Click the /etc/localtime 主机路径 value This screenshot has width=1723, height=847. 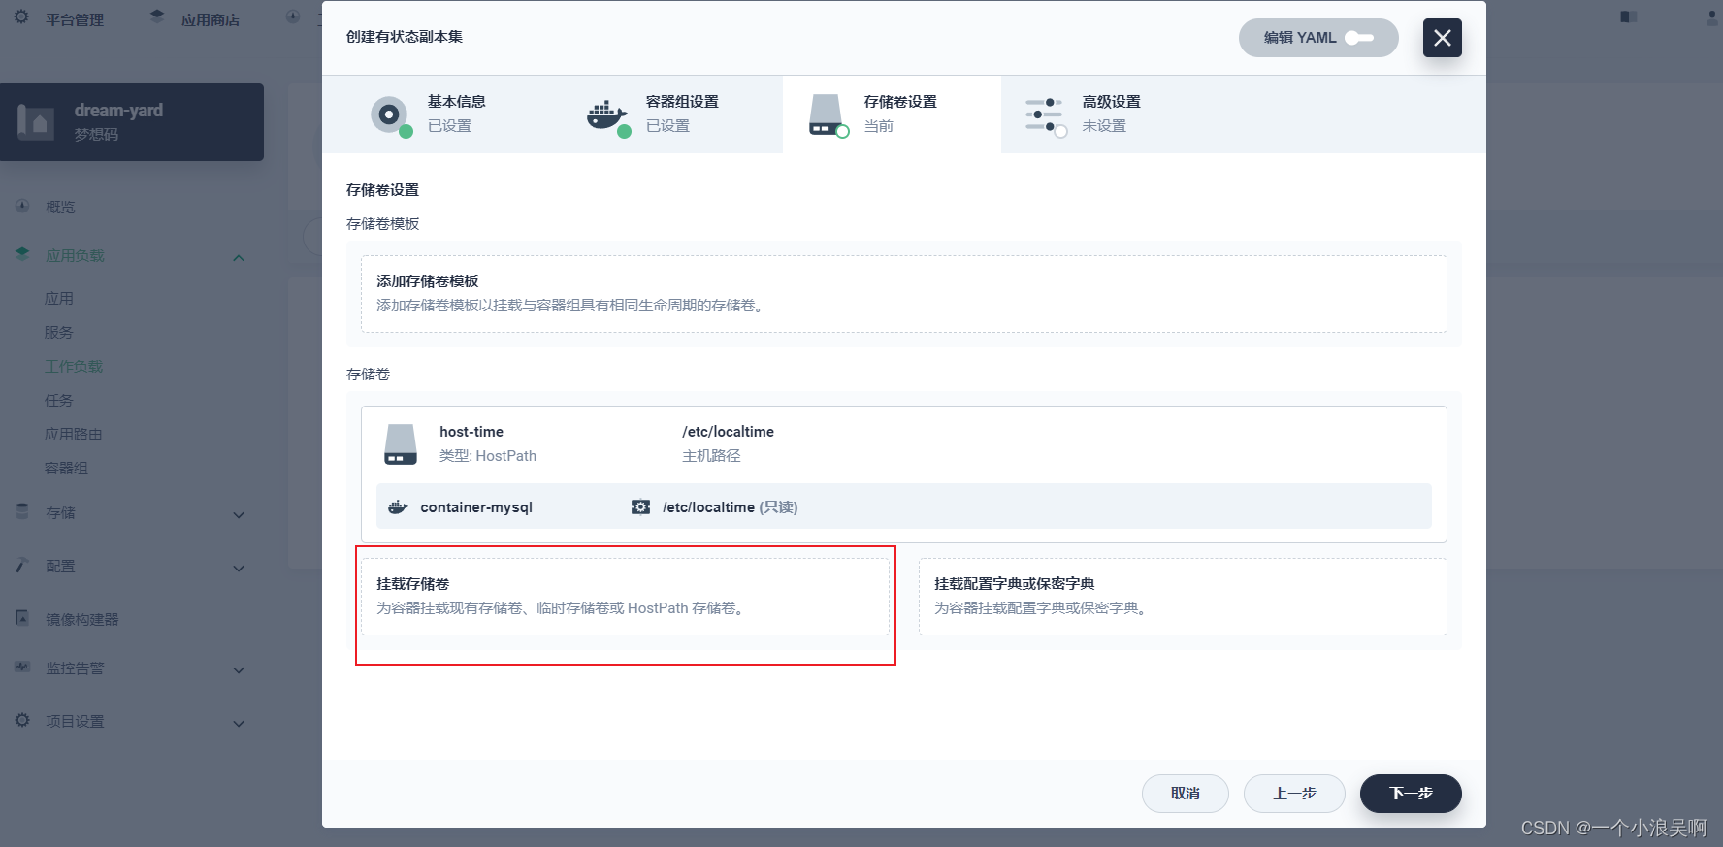click(728, 432)
